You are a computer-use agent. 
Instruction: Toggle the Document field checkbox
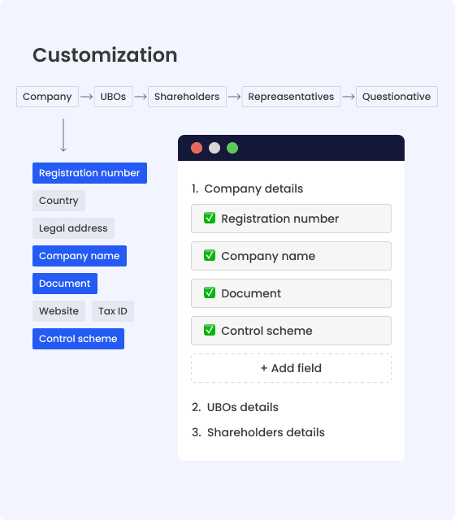pos(210,292)
